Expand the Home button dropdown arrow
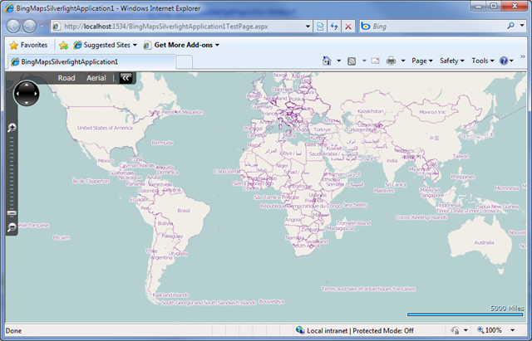Viewport: 532px width, 341px height. tap(338, 61)
